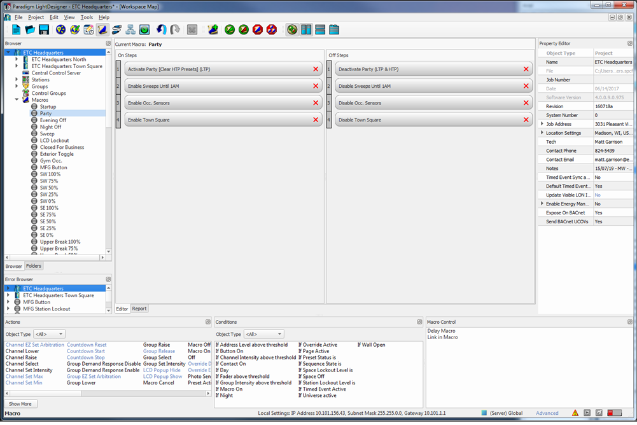Open the Actions Object Type dropdown

tap(49, 334)
